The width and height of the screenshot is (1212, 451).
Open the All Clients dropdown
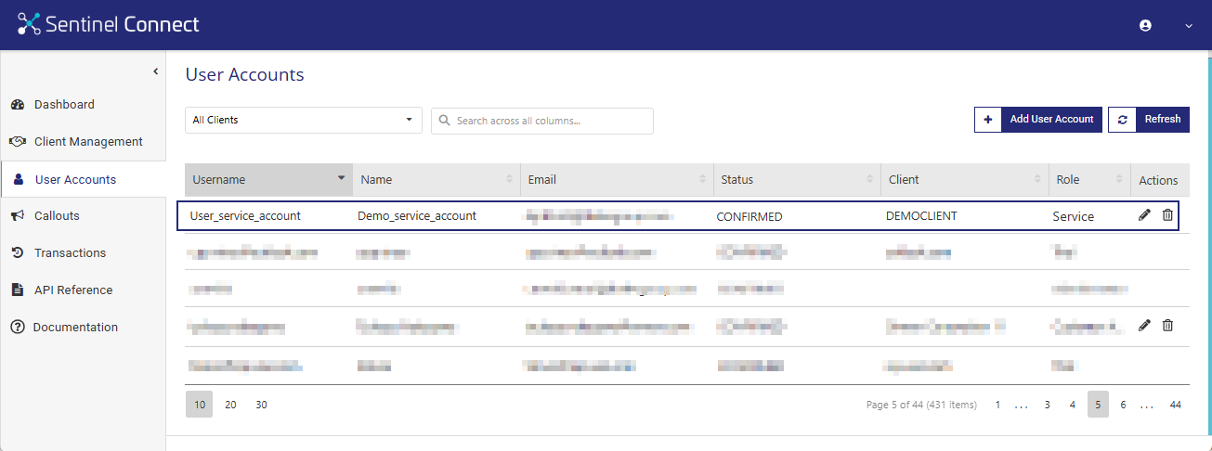coord(303,120)
